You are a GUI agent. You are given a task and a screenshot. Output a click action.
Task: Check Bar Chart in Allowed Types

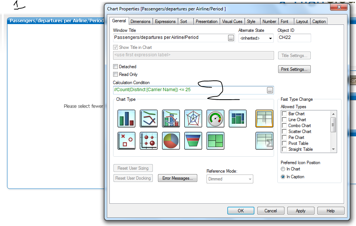coord(284,113)
